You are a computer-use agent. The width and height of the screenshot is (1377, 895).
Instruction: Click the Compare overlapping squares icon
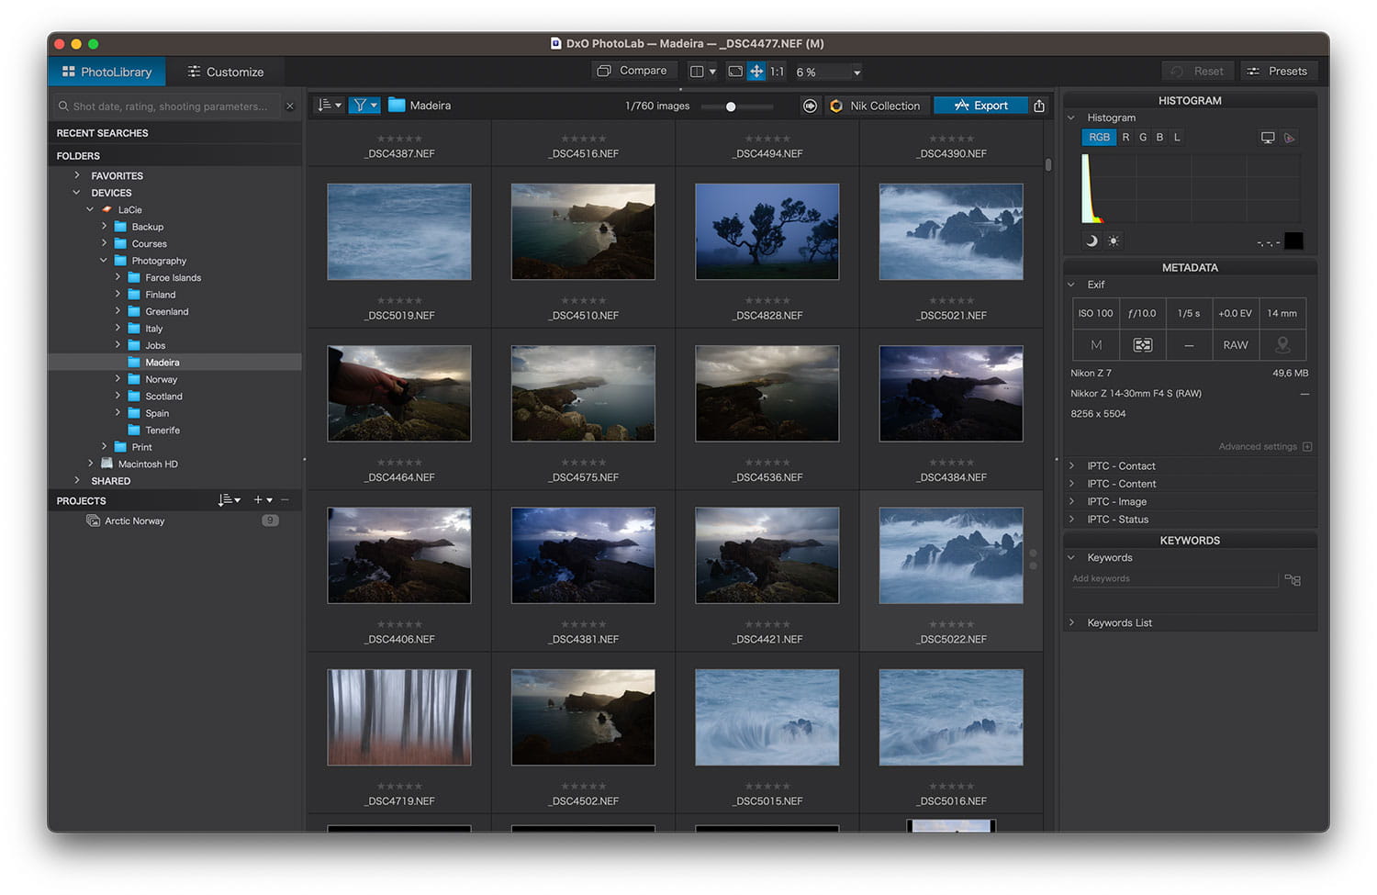coord(603,71)
